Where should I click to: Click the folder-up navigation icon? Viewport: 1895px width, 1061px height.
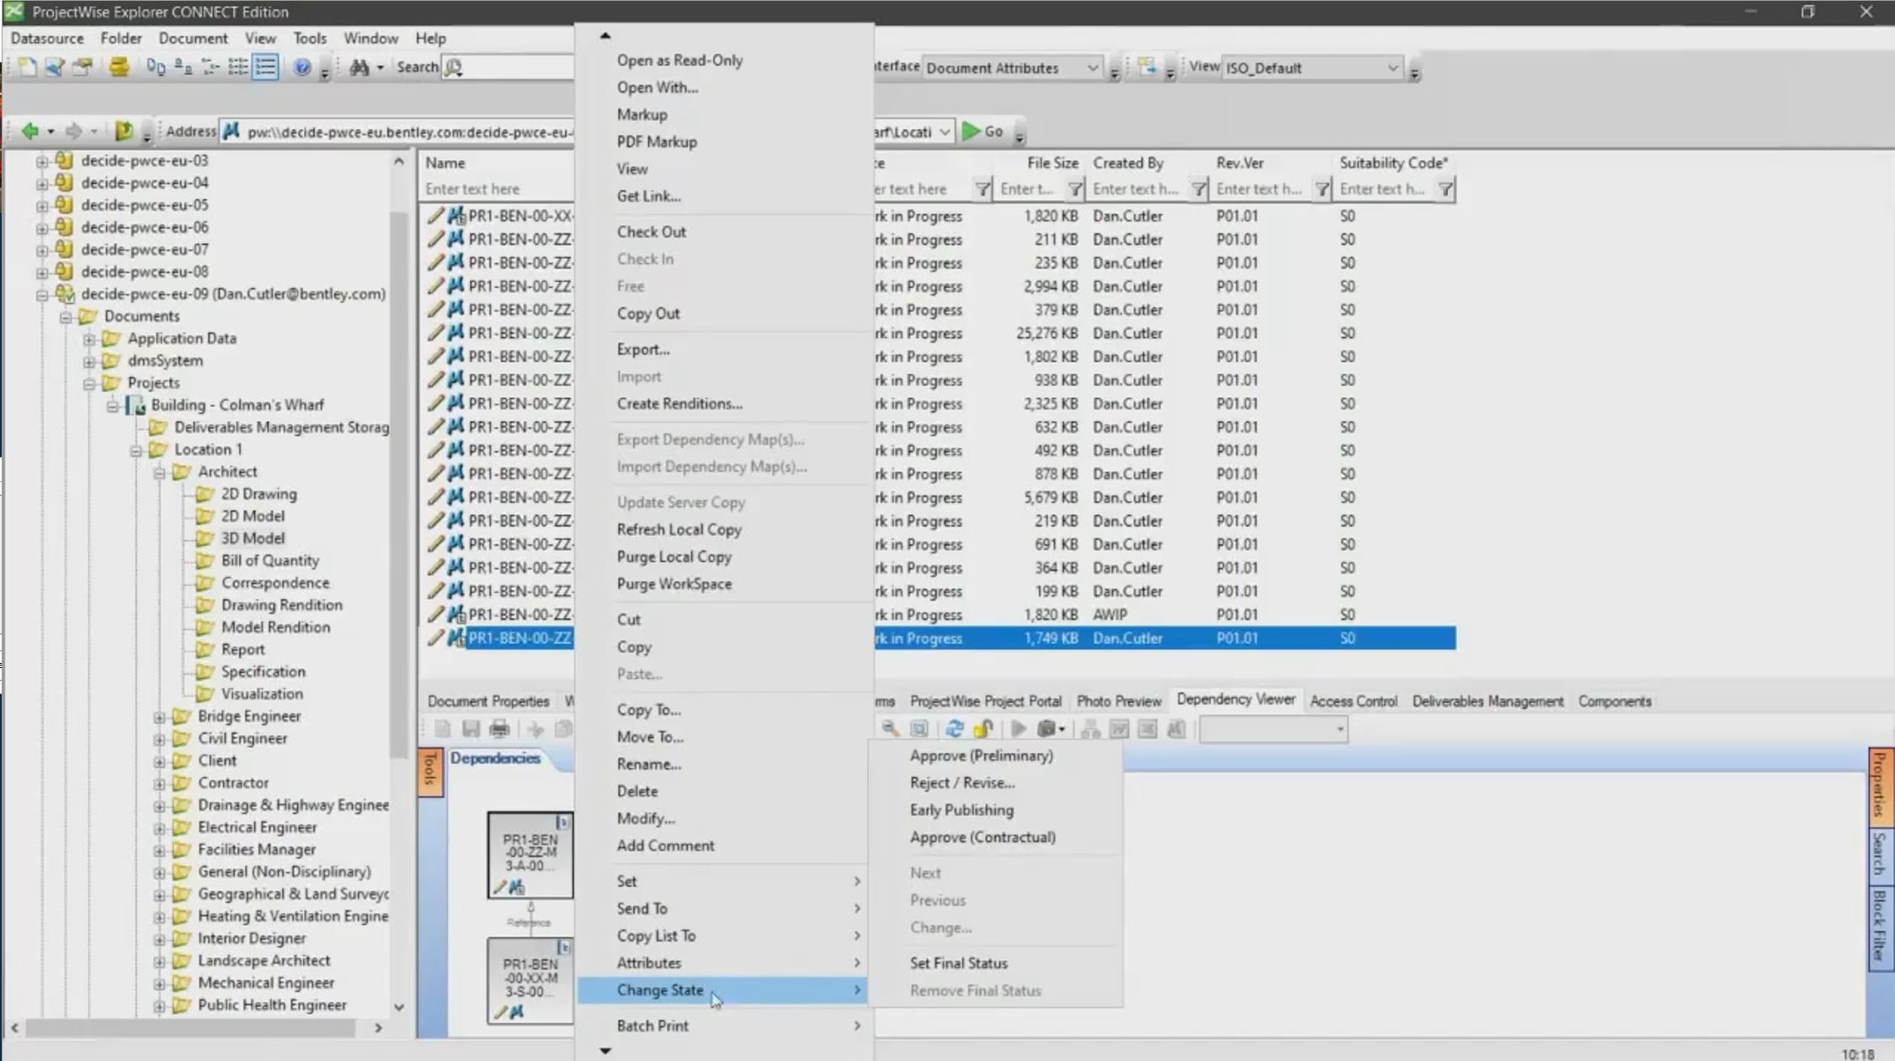point(124,131)
